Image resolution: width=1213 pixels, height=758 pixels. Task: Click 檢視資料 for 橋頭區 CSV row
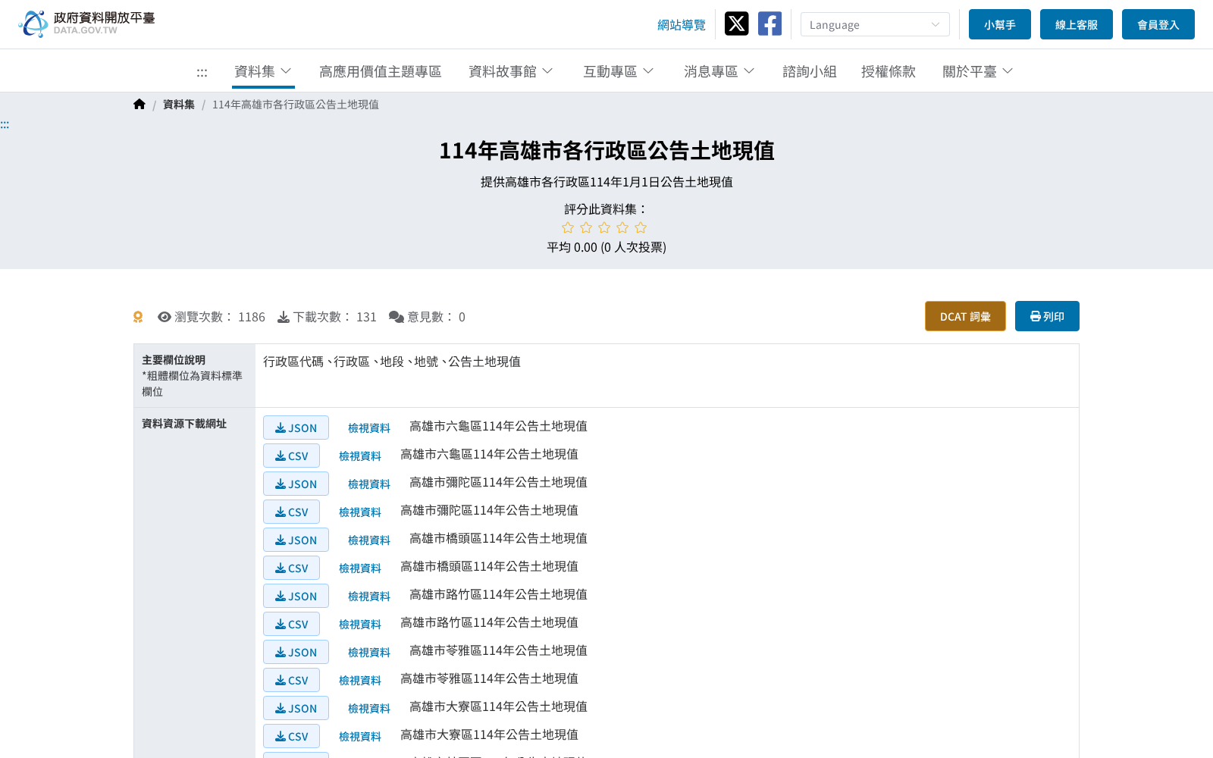coord(360,568)
